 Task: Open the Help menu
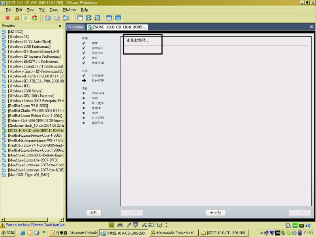(85, 10)
